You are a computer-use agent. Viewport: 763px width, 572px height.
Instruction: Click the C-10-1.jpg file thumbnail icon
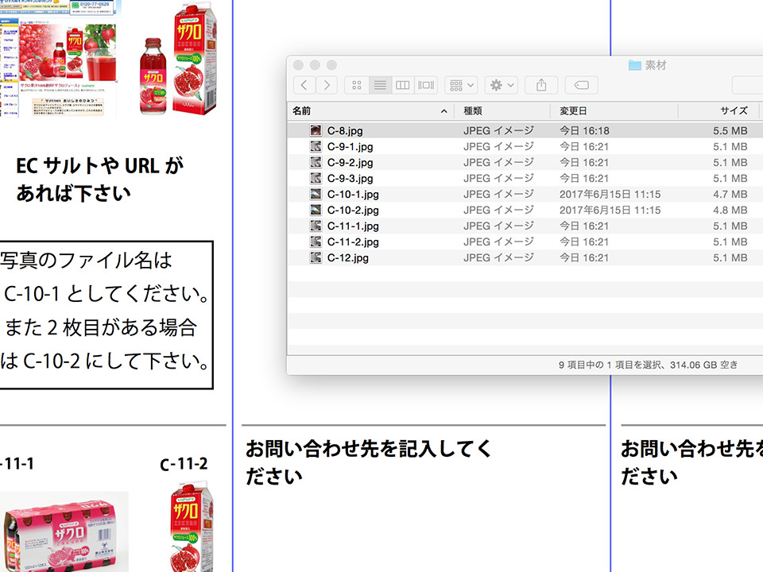click(x=316, y=194)
